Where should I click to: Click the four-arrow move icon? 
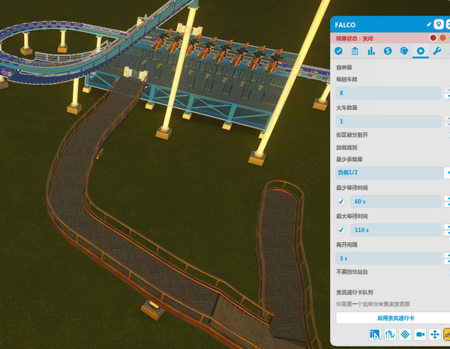pos(434,334)
